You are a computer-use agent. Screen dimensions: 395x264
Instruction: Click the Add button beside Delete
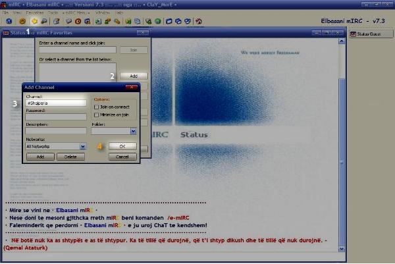point(40,157)
